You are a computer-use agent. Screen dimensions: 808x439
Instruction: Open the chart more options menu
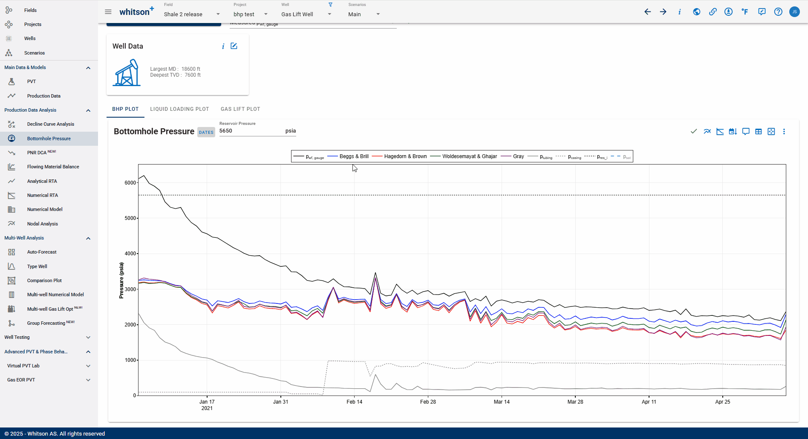[x=784, y=132]
